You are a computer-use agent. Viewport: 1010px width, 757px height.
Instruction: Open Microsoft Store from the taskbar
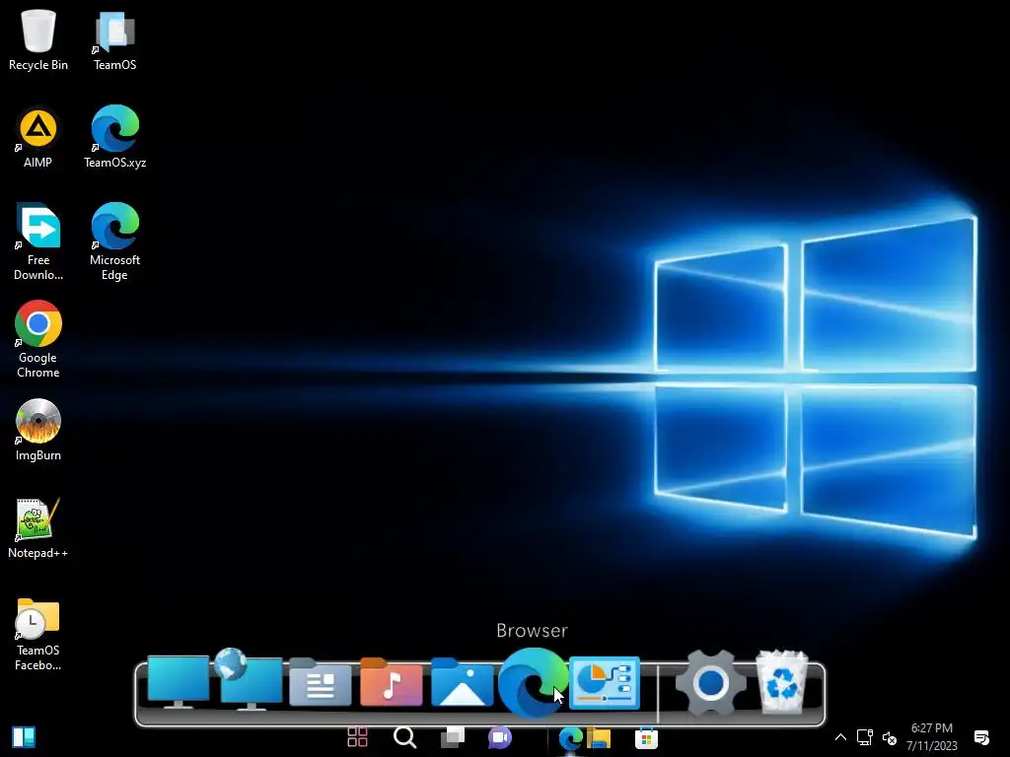pos(646,738)
